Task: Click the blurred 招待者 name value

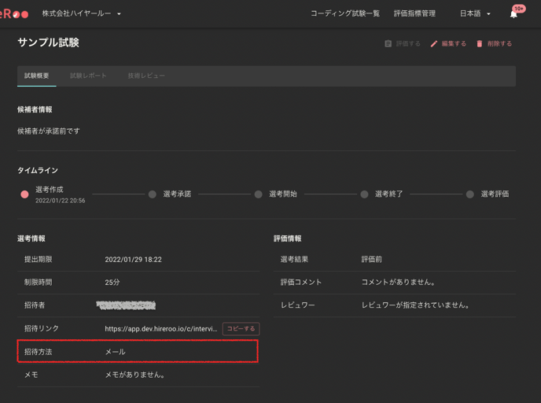Action: (126, 305)
